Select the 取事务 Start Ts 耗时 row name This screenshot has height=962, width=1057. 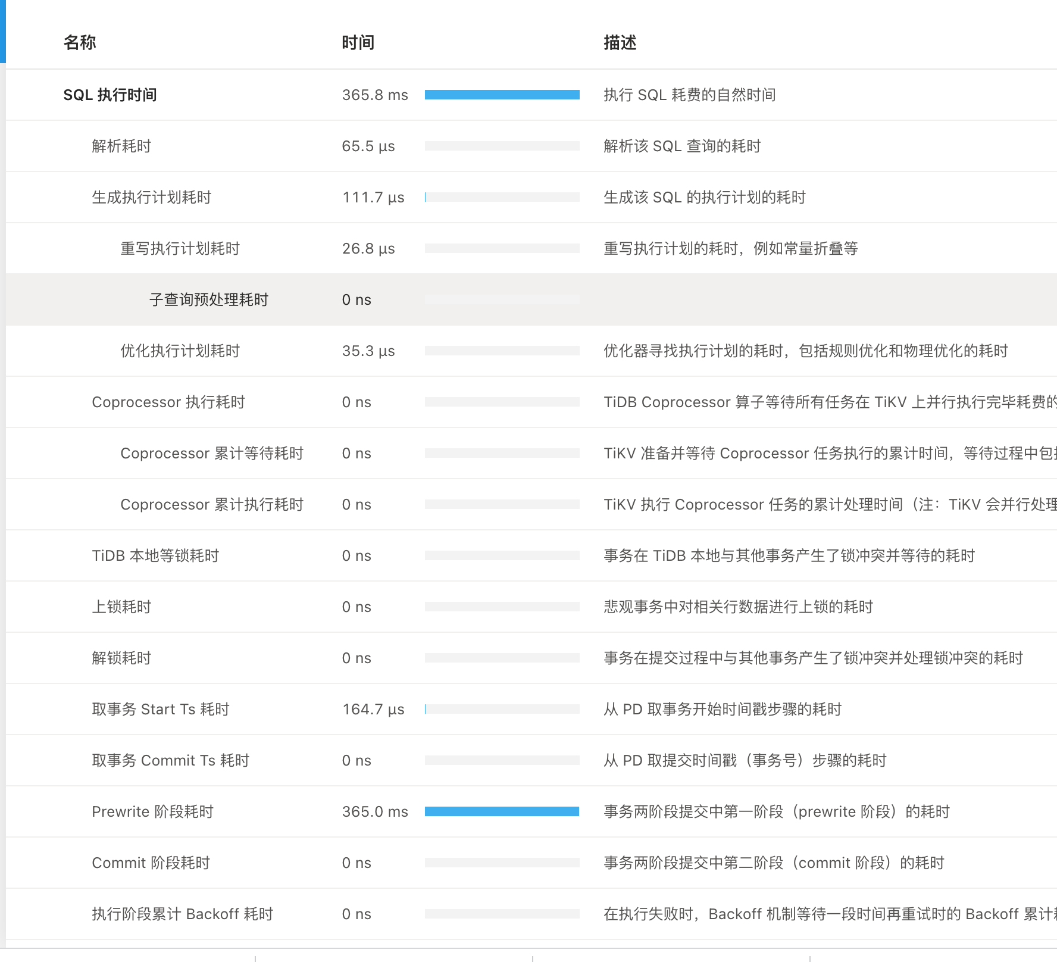(161, 710)
